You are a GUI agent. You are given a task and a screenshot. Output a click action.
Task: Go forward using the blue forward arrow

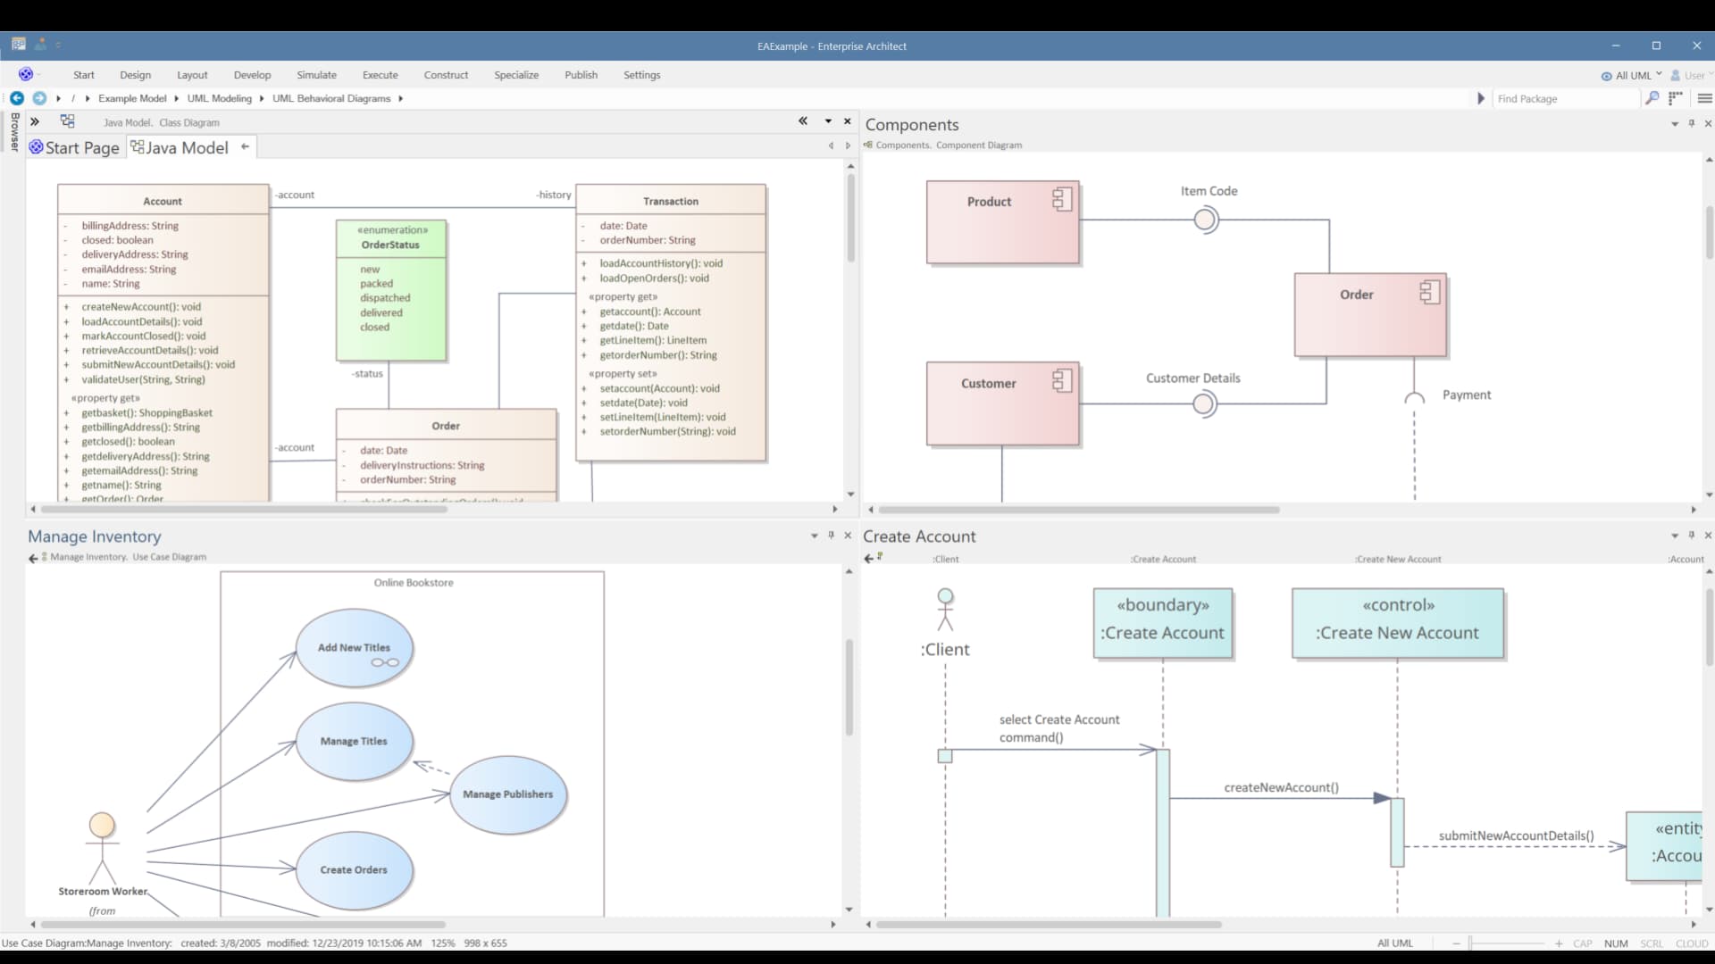pos(39,98)
